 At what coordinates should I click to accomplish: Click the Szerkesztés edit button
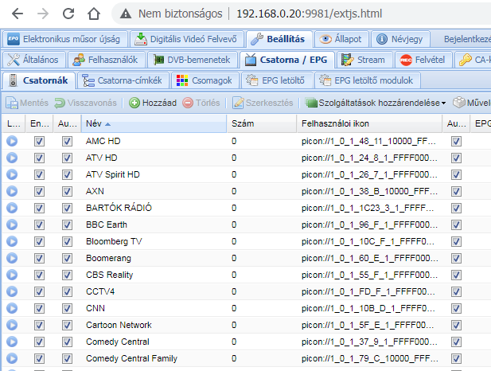263,103
